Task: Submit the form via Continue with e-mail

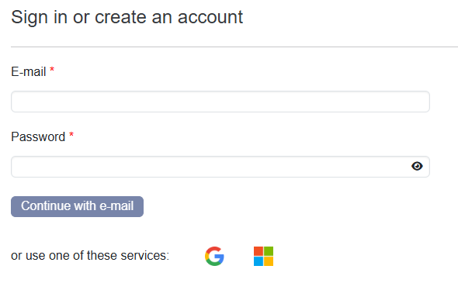Action: (x=77, y=206)
